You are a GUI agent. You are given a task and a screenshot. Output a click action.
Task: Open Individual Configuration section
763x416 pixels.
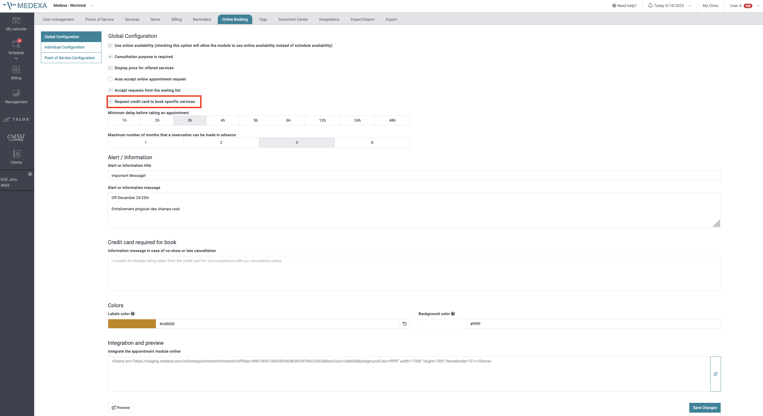coord(64,47)
